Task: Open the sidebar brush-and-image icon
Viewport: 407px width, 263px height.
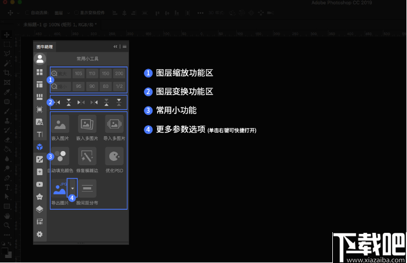Action: pos(40,159)
